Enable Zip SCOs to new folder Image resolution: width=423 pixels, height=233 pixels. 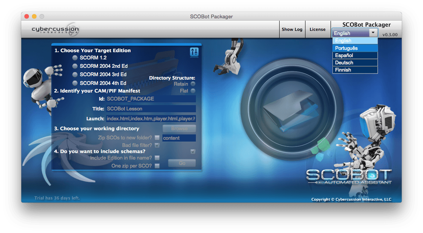pyautogui.click(x=157, y=138)
